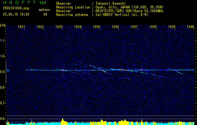Click the gray vertical range bar on left axis

click(6, 72)
